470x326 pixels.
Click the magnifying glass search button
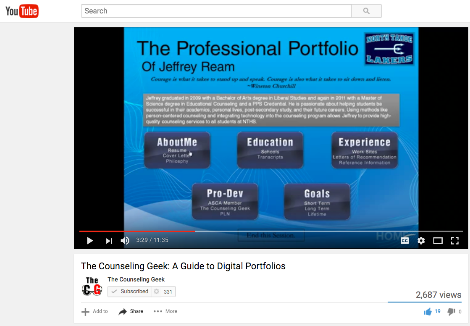pyautogui.click(x=366, y=11)
